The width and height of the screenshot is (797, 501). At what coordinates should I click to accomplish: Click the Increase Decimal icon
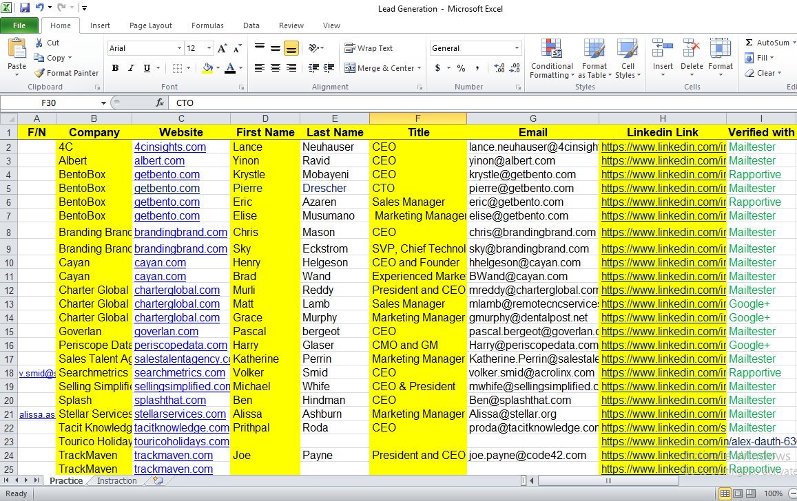[x=499, y=68]
